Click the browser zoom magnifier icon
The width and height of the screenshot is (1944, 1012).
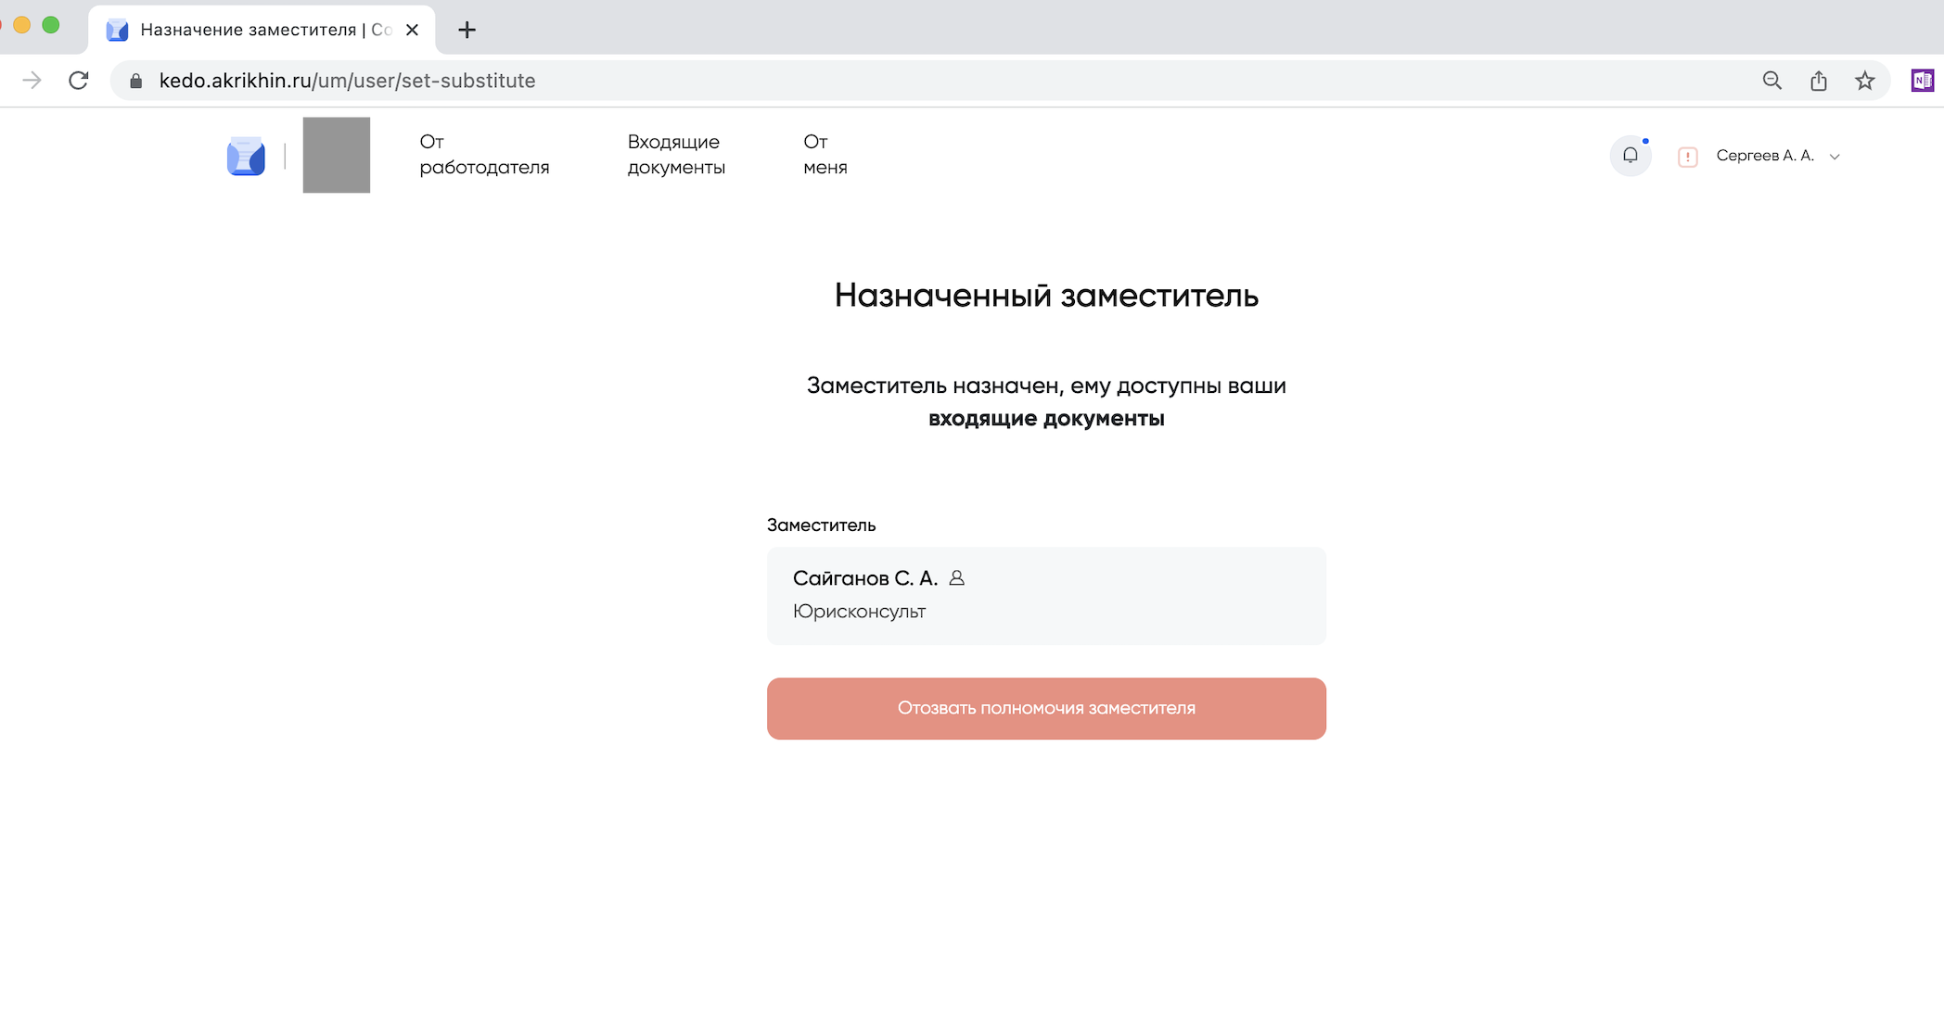point(1771,81)
